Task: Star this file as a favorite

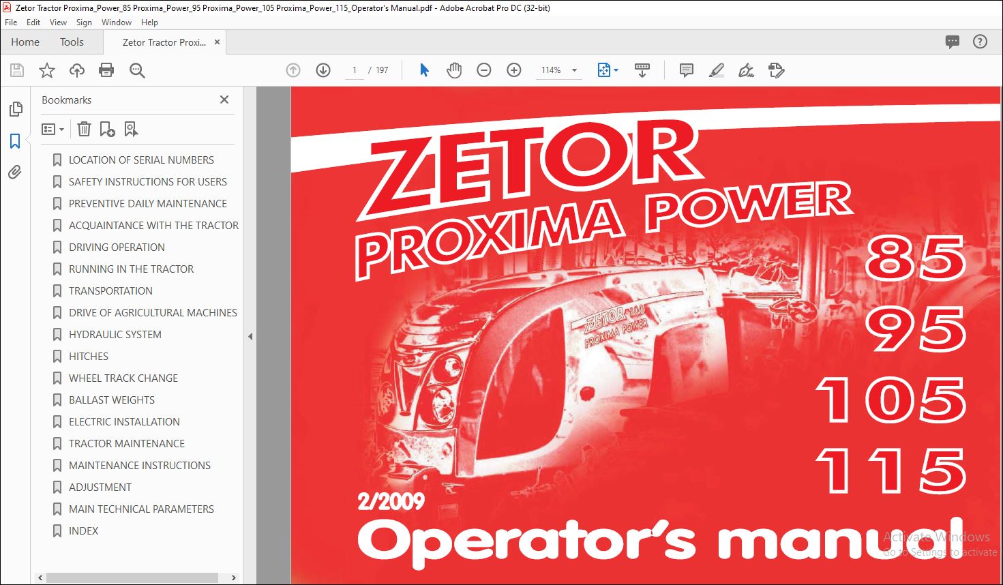Action: (x=47, y=70)
